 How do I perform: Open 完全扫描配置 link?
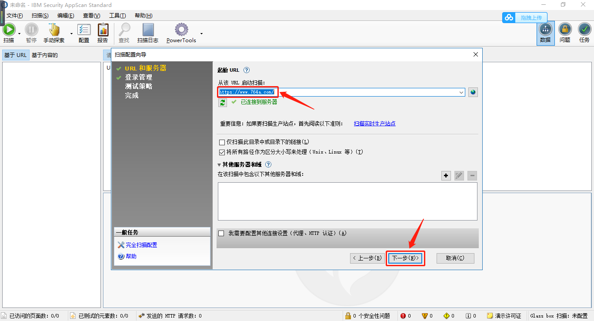(141, 245)
